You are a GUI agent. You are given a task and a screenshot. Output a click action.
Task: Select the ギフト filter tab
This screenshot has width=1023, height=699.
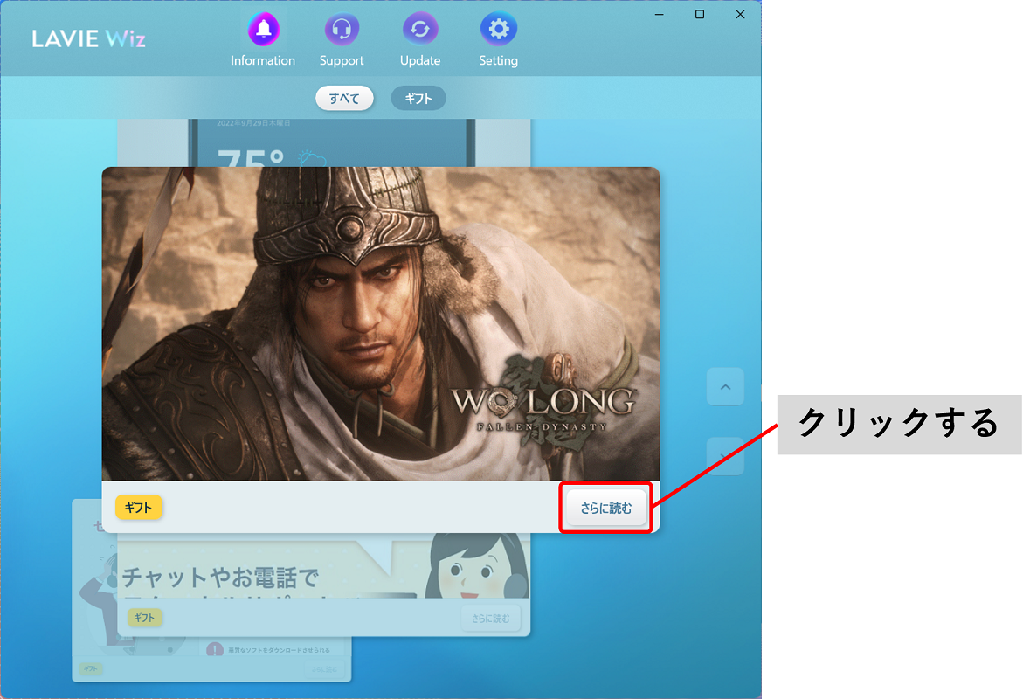(x=418, y=99)
